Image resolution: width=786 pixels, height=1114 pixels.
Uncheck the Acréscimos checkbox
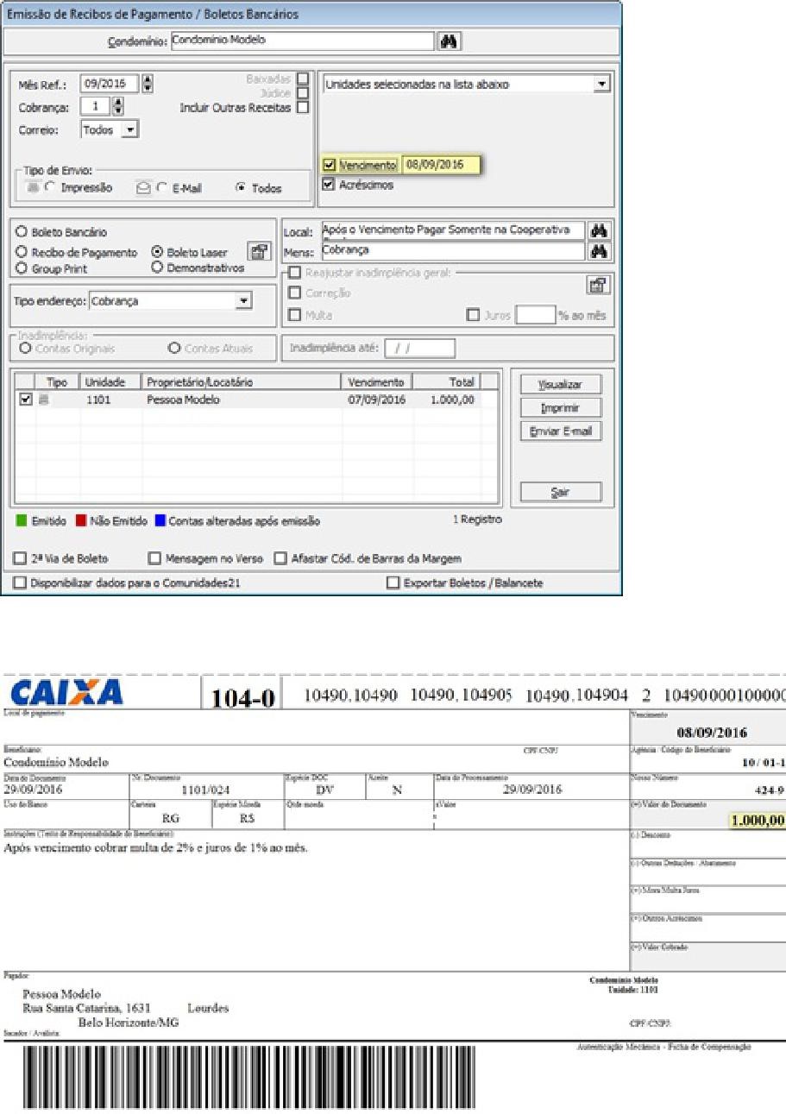pos(329,184)
